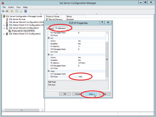
Task: Select SQL Server Network Configuration (32bit) in tree
Action: (26, 22)
